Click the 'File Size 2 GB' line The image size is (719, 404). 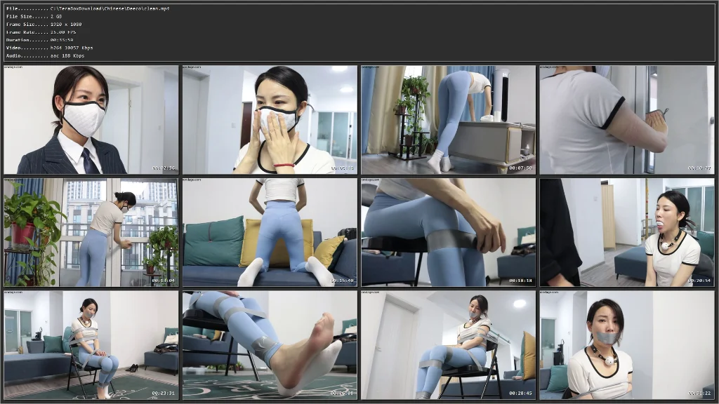pyautogui.click(x=34, y=17)
